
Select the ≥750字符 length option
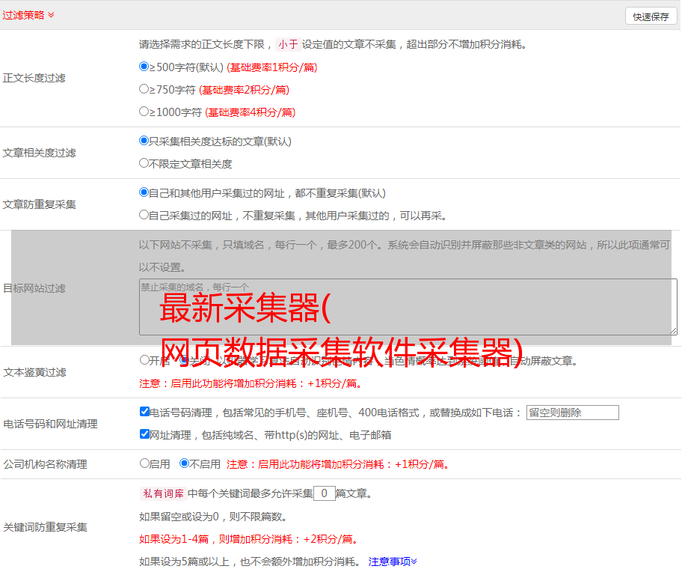(144, 89)
